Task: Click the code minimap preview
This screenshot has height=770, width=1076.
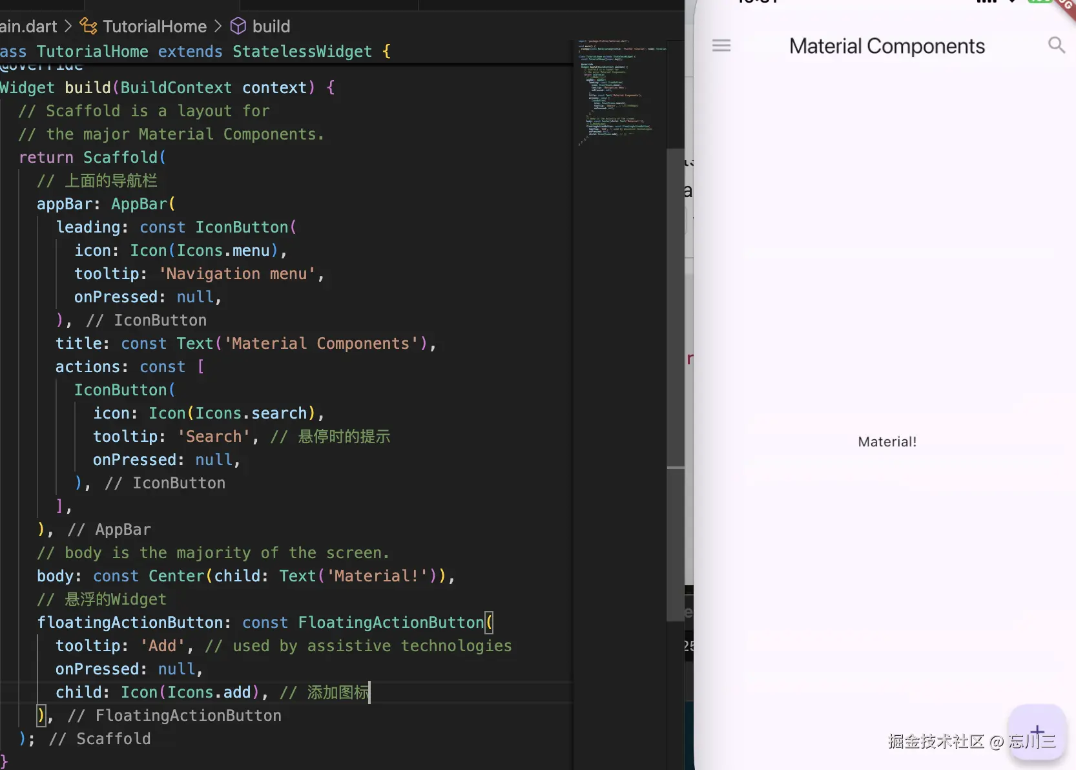Action: (620, 93)
